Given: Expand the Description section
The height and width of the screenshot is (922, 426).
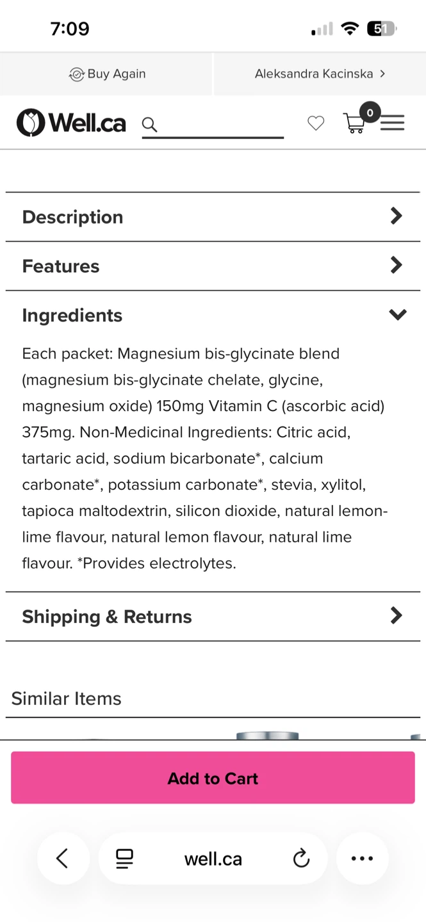Looking at the screenshot, I should click(x=213, y=216).
